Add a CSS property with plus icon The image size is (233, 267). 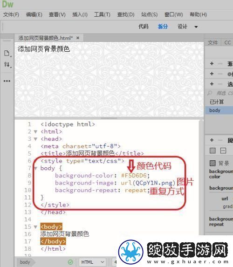coord(212,140)
